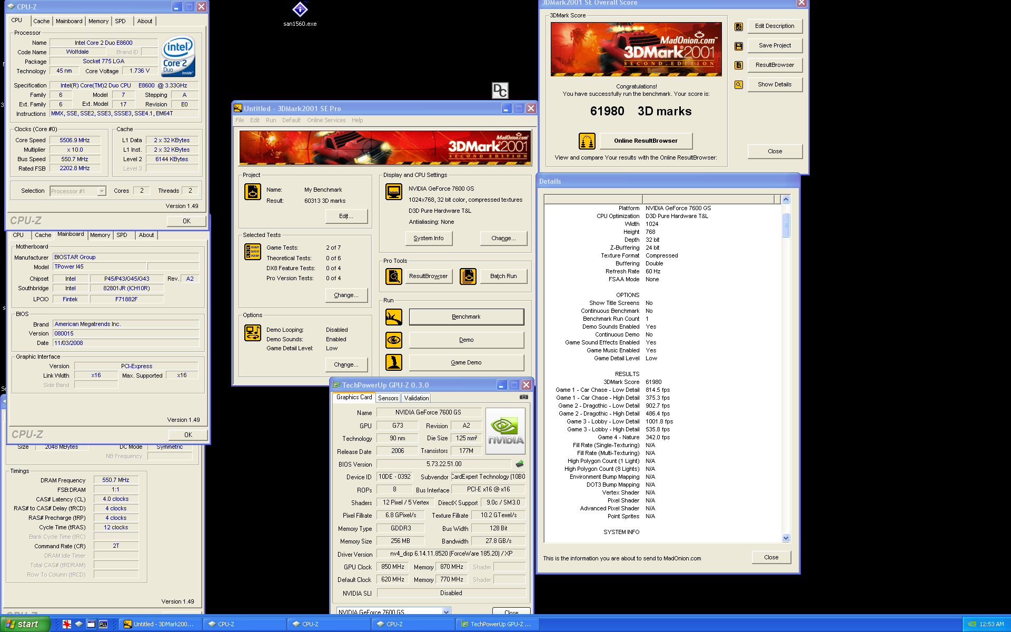Switch to Untitled - 3DMark2001 taskbar item

(160, 624)
